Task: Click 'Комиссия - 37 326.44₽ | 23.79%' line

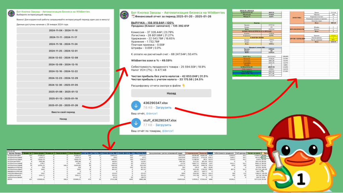Action: coord(152,32)
